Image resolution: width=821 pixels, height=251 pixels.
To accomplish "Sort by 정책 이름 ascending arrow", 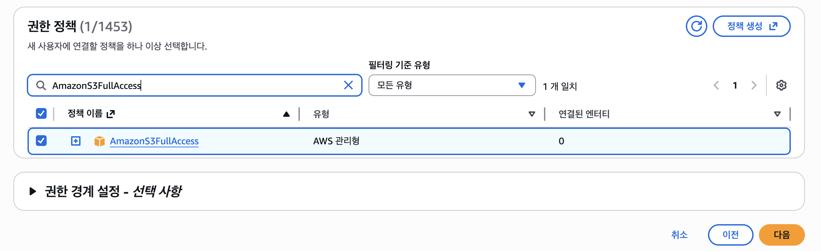I will click(x=286, y=114).
